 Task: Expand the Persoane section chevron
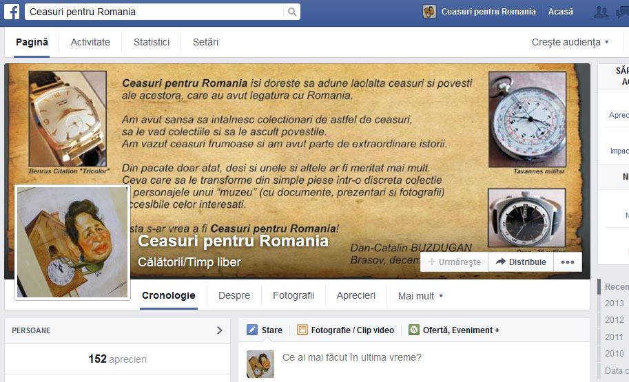[x=220, y=330]
